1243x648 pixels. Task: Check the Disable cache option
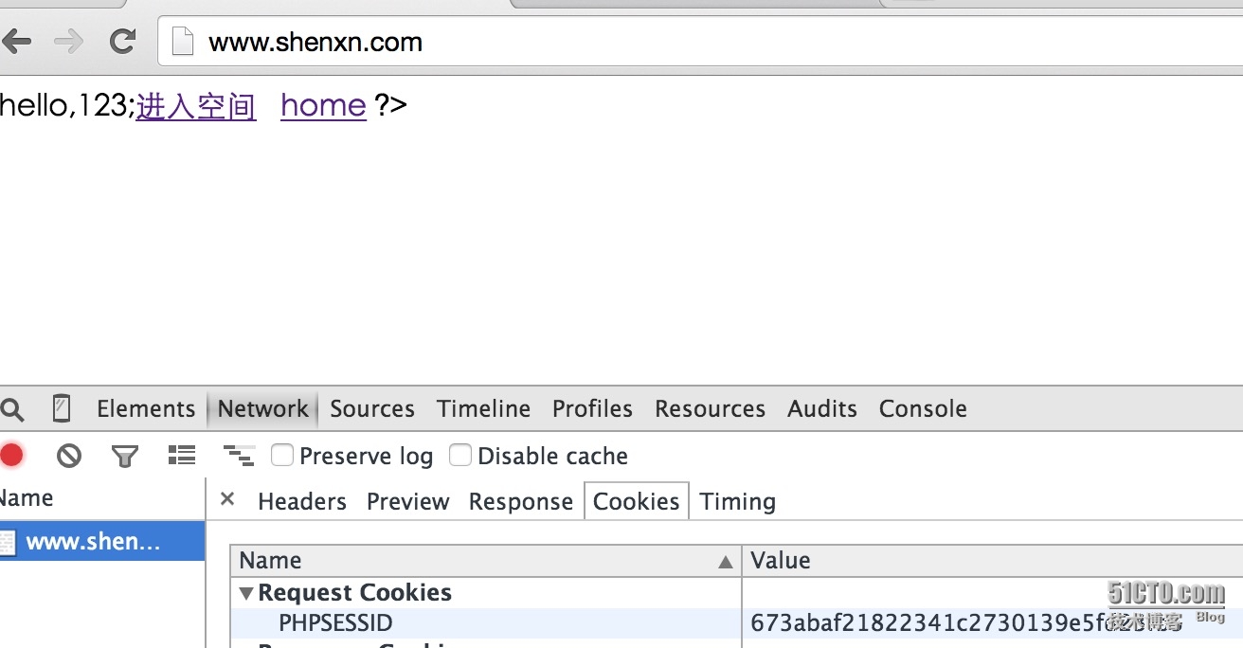(460, 456)
